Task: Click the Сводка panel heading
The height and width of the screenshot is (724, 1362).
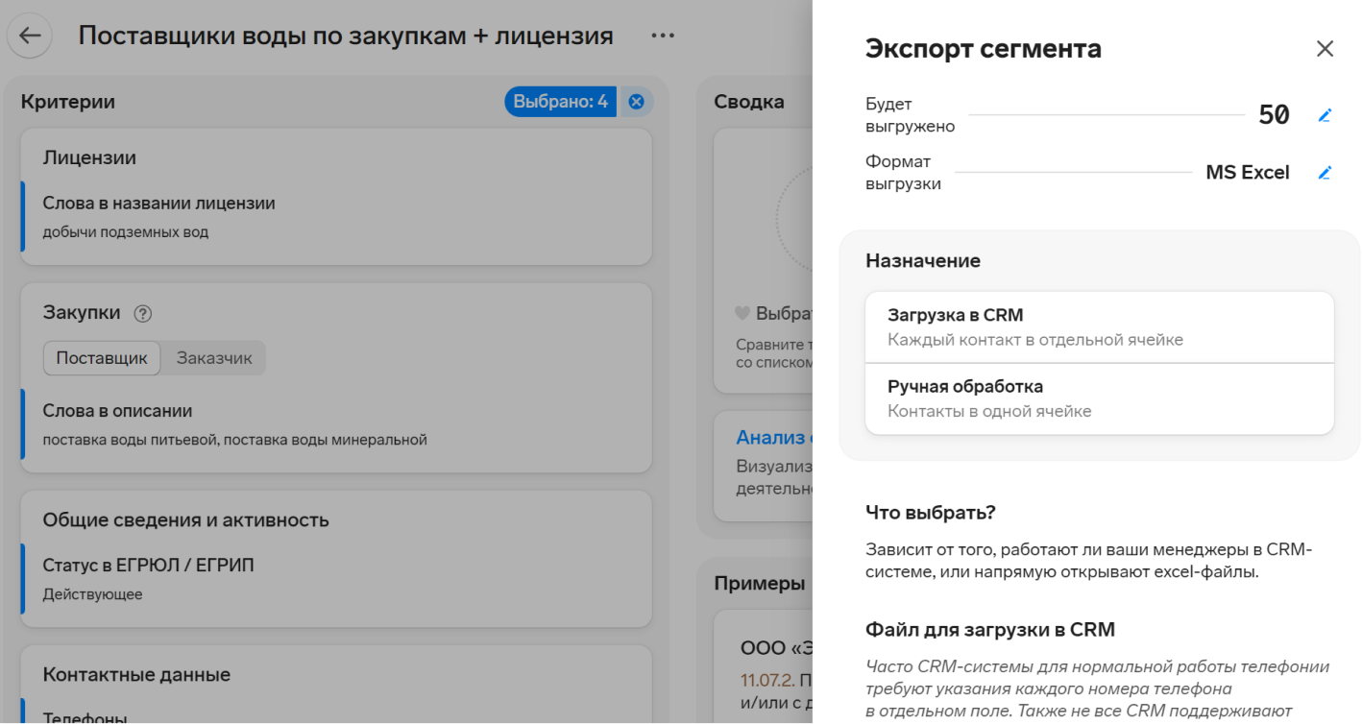Action: (x=749, y=102)
